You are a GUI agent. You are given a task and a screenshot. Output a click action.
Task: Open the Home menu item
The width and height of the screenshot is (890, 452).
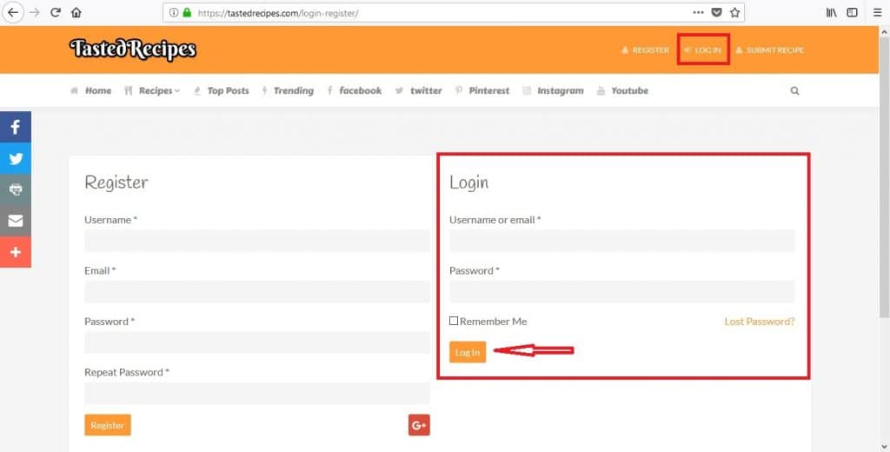pyautogui.click(x=90, y=91)
